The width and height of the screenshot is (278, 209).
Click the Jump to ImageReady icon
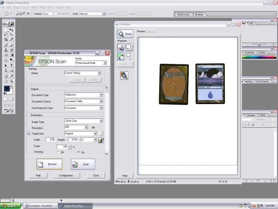pos(9,111)
